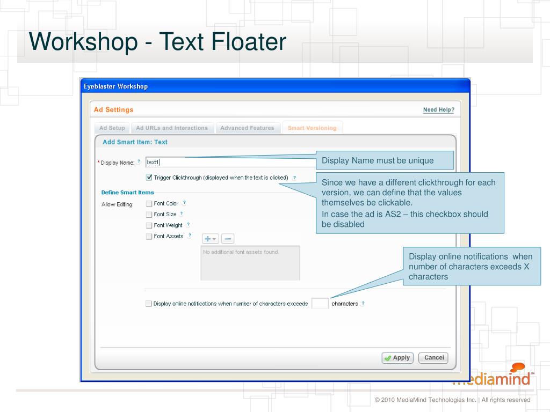Enable Font Weight editing checkbox
The image size is (550, 412).
pyautogui.click(x=149, y=225)
